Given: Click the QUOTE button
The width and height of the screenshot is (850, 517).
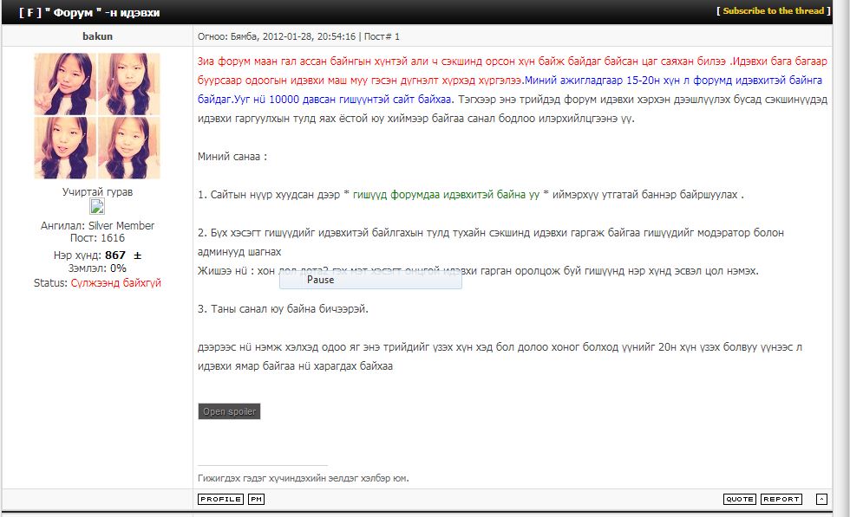Looking at the screenshot, I should point(739,499).
